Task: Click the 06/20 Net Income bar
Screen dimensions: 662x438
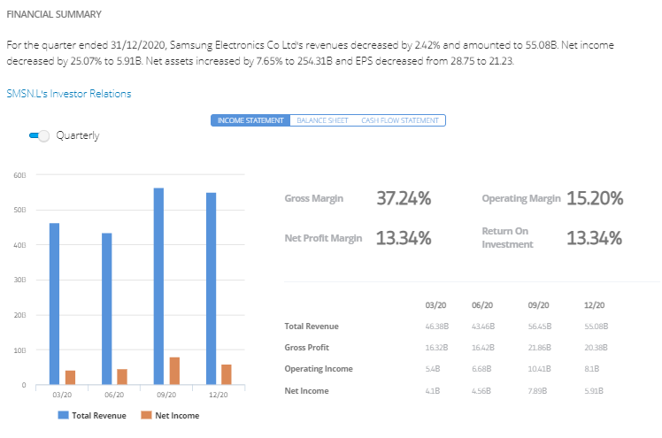Action: (x=122, y=377)
